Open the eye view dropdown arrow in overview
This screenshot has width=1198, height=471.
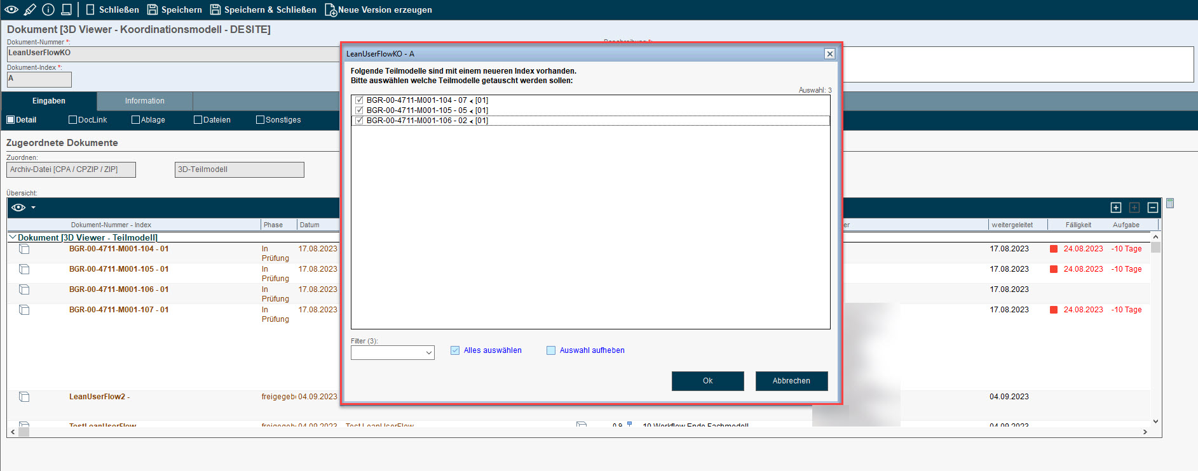point(34,208)
